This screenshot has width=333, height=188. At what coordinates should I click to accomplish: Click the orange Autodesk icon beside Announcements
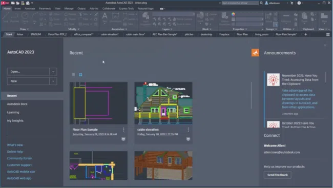255,53
